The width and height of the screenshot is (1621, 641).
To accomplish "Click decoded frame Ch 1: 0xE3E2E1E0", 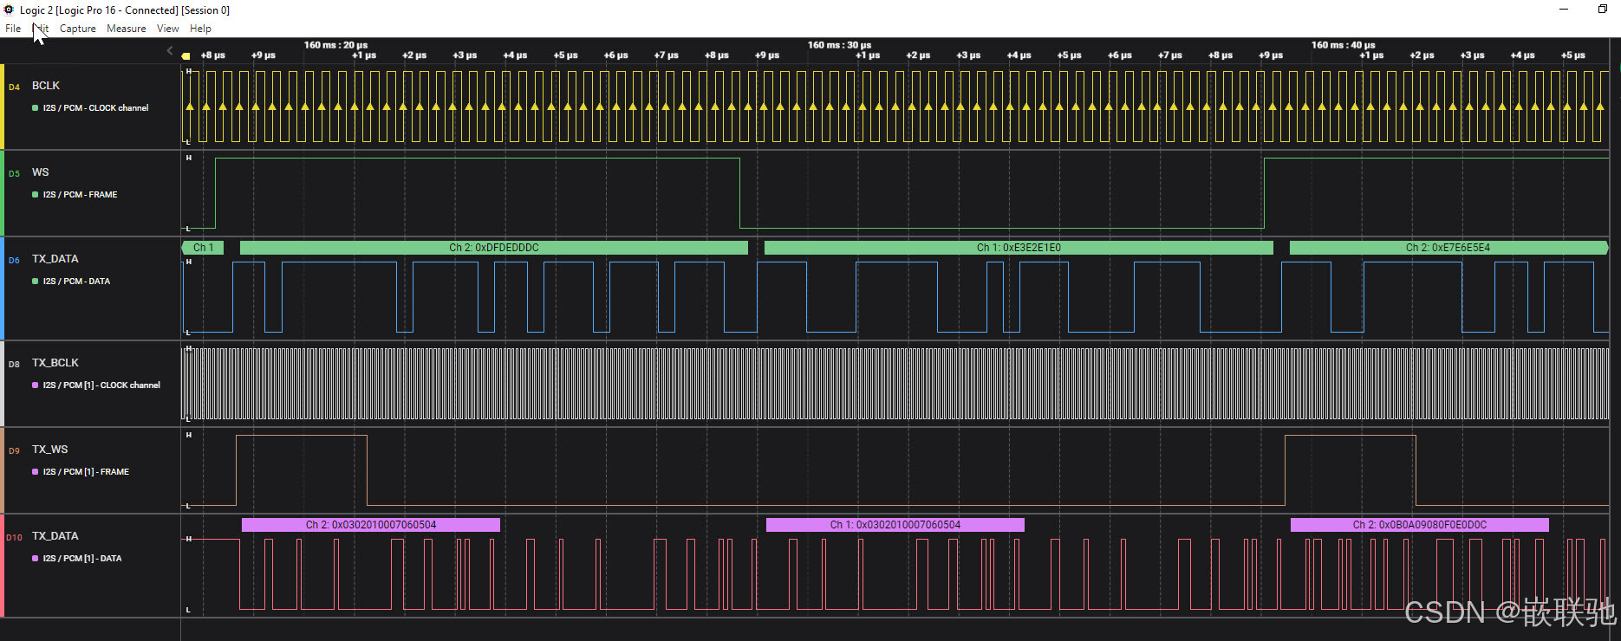I will tap(1019, 248).
